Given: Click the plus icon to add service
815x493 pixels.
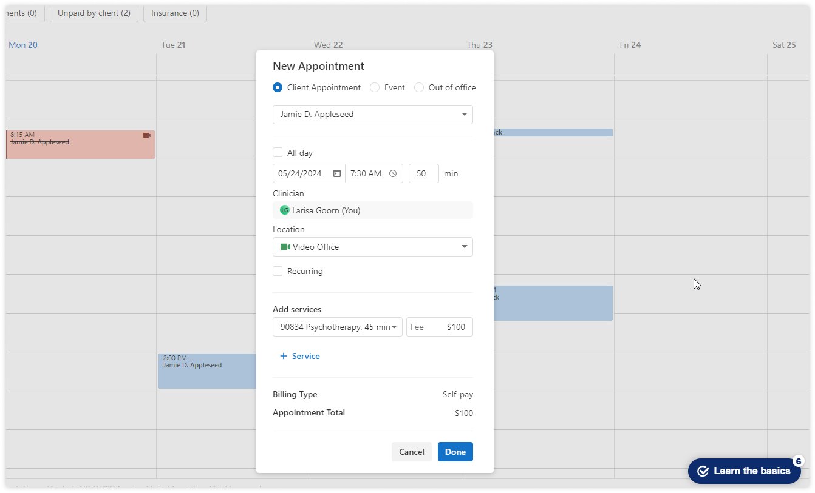Looking at the screenshot, I should point(283,356).
